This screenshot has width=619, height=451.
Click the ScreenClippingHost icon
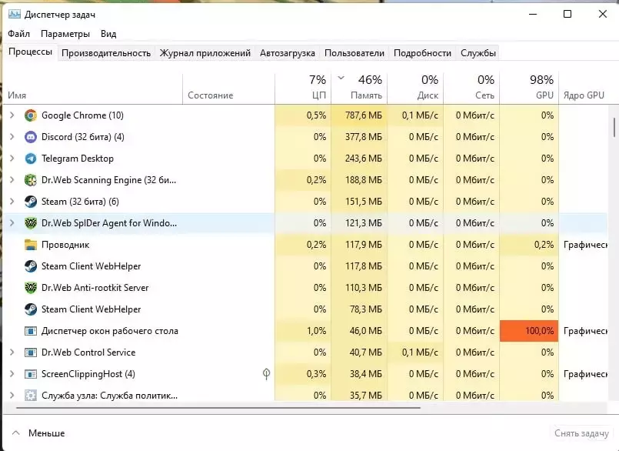pyautogui.click(x=31, y=374)
